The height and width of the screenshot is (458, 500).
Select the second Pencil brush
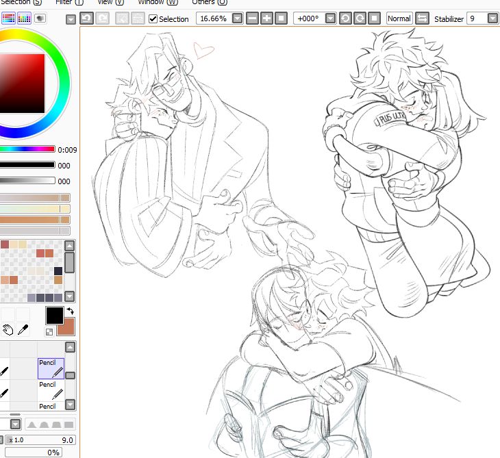[51, 390]
